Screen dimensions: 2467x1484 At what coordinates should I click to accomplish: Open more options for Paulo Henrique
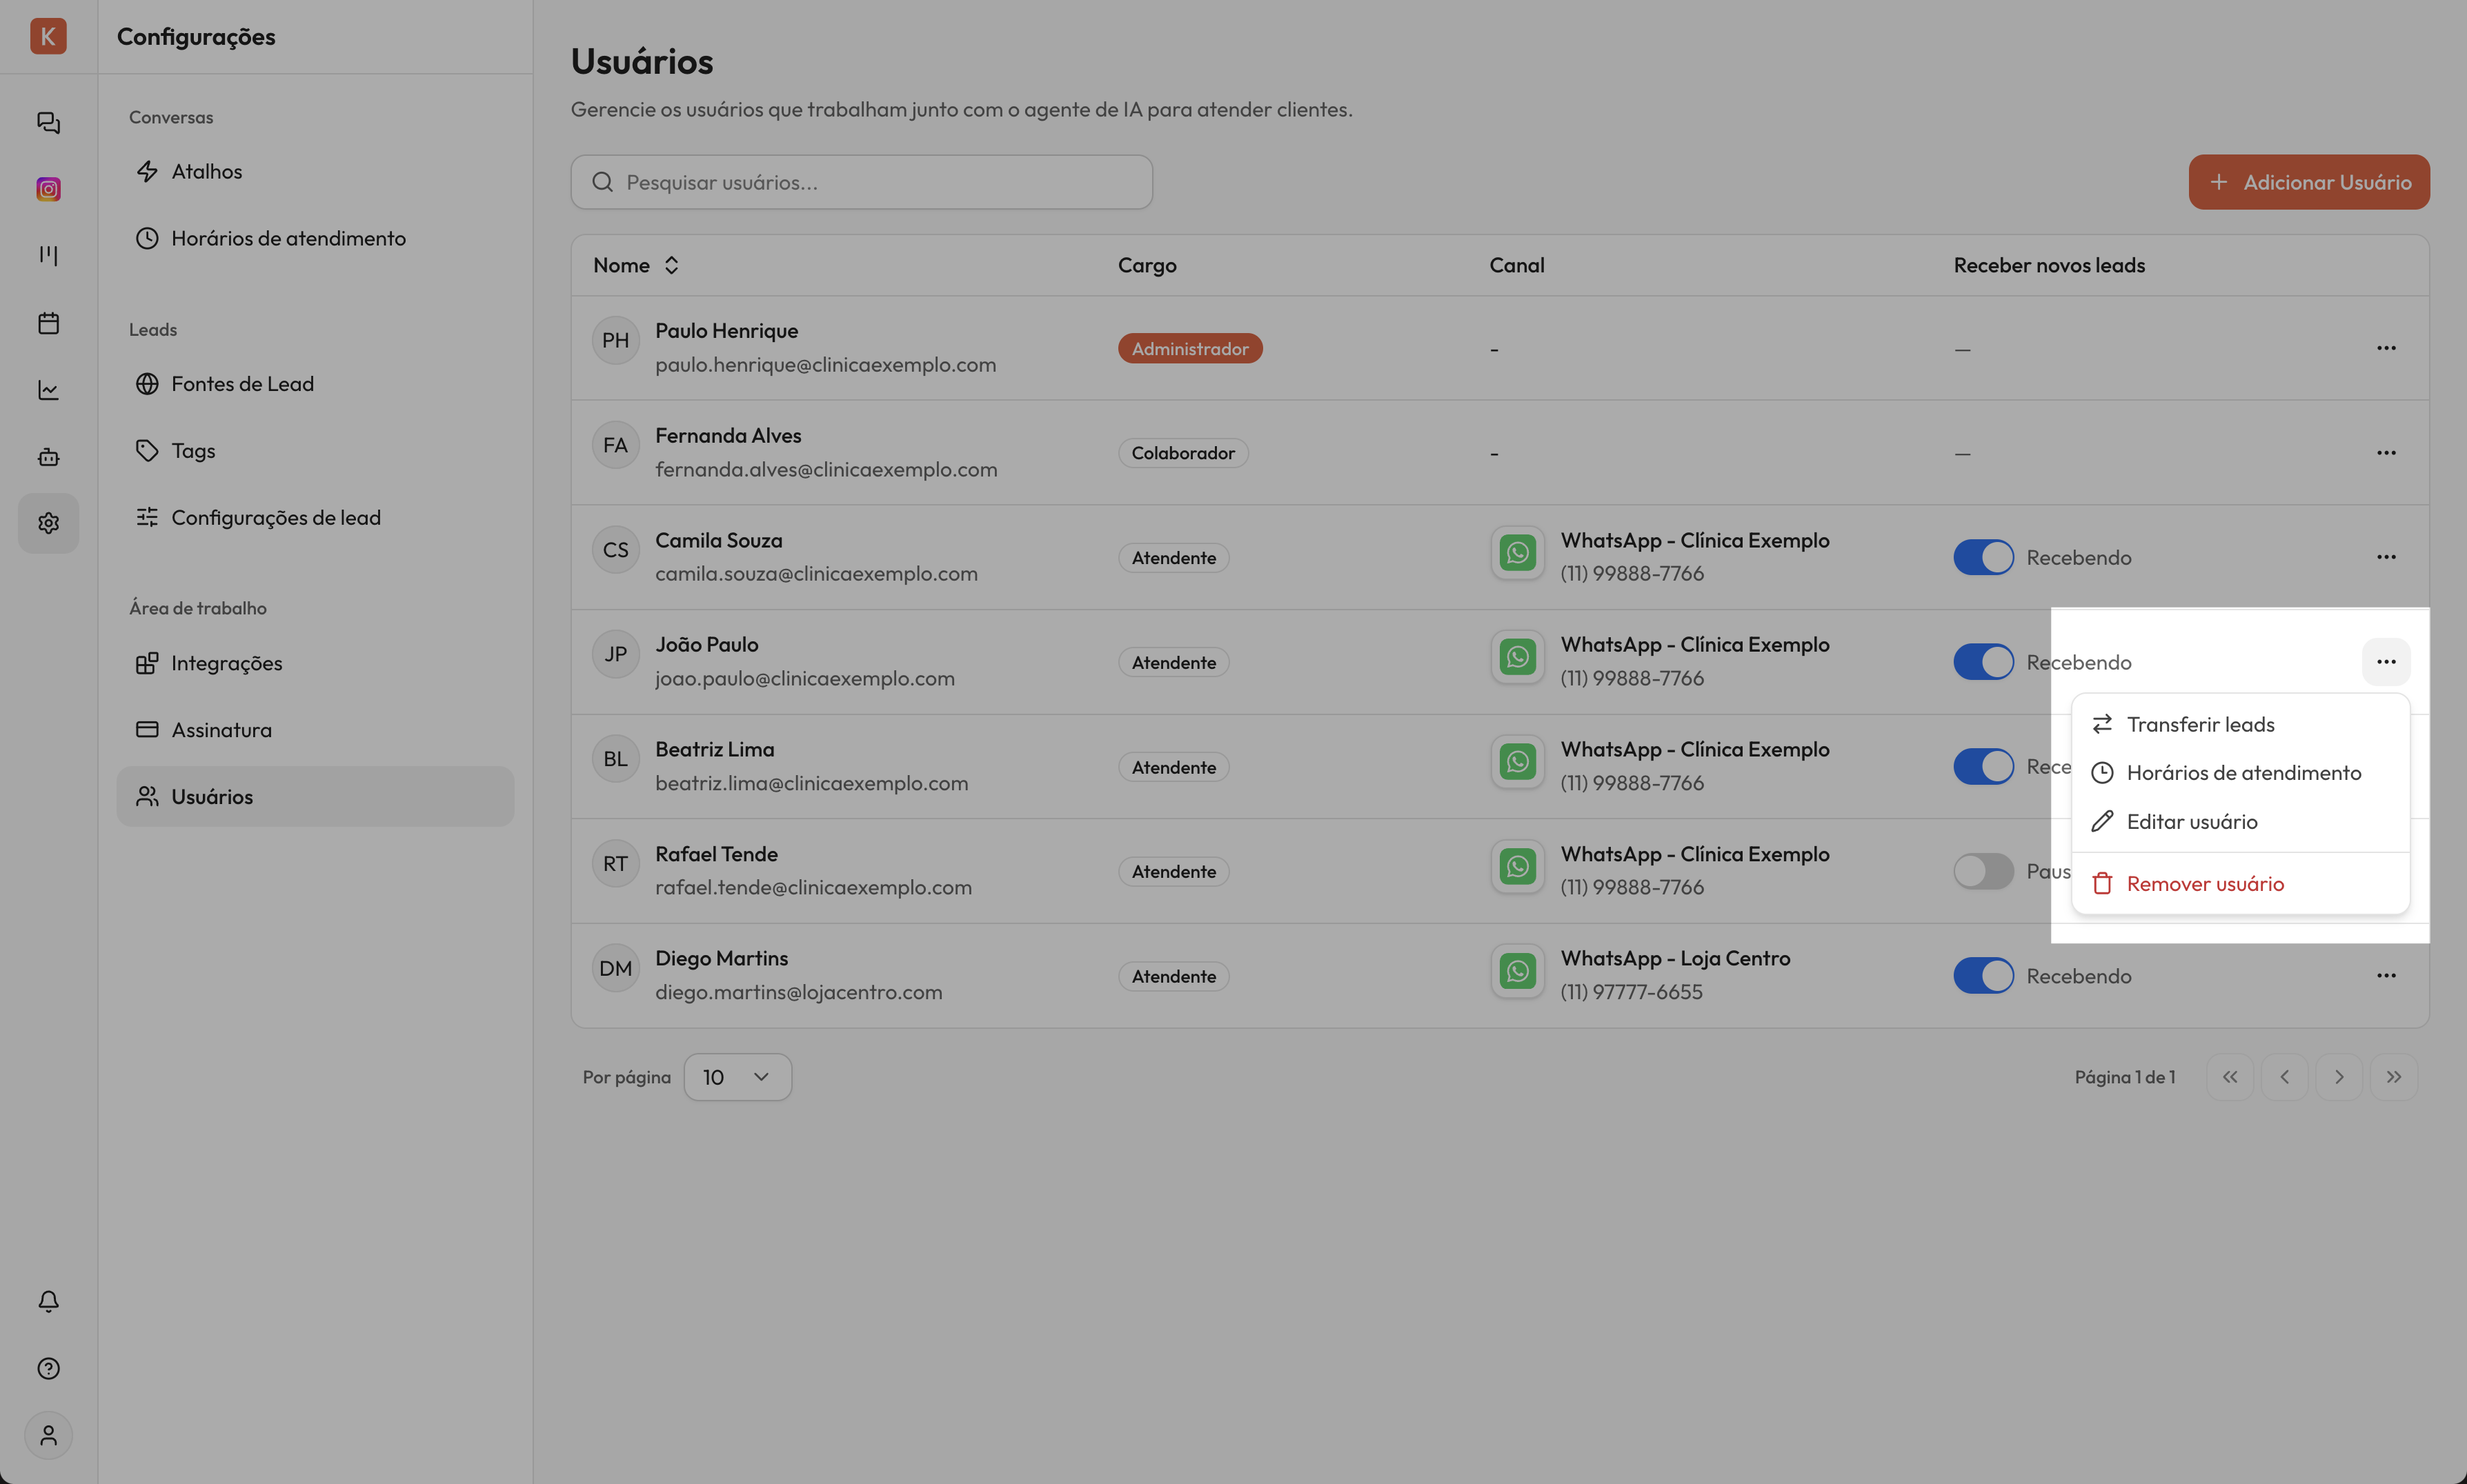(2386, 348)
